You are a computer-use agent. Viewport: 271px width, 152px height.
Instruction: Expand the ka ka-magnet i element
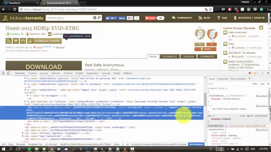pyautogui.click(x=28, y=95)
